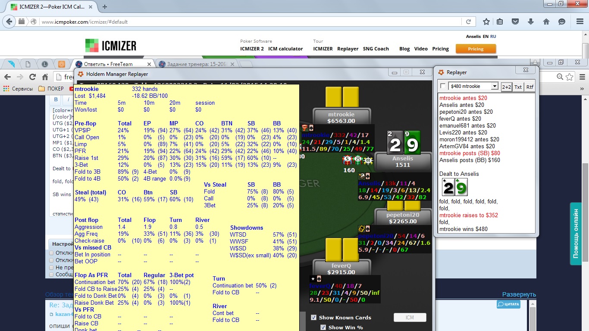Open the Firefox downloads arrow

531,22
